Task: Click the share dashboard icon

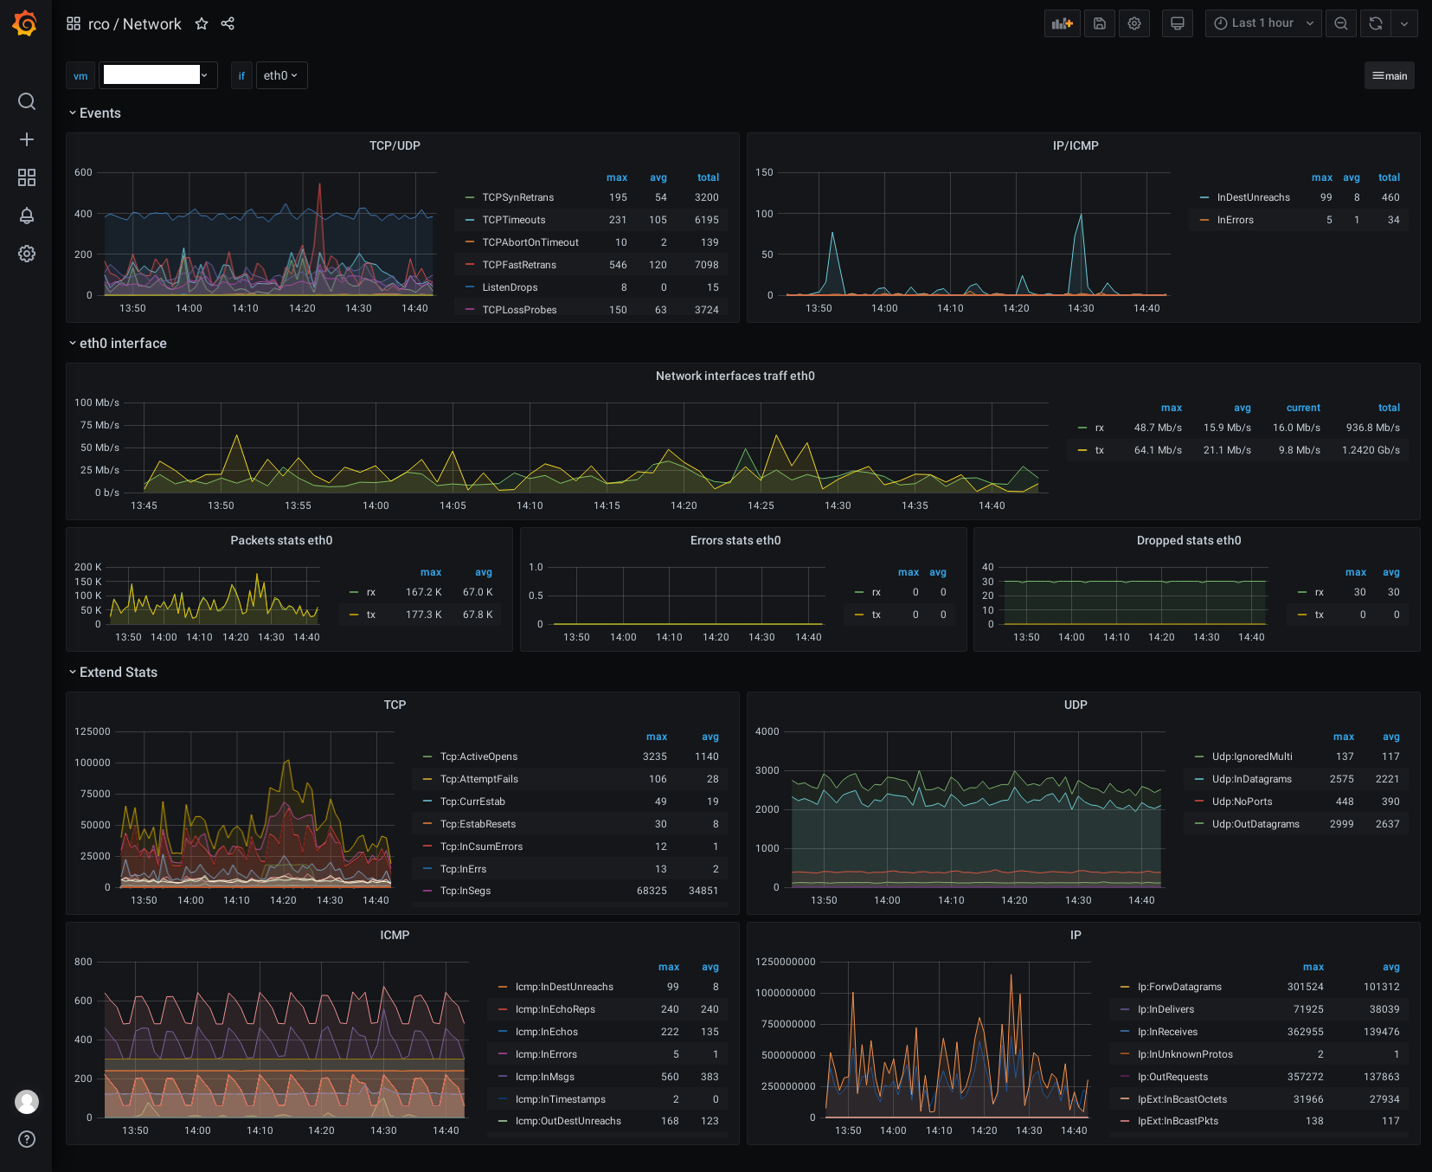Action: 228,23
